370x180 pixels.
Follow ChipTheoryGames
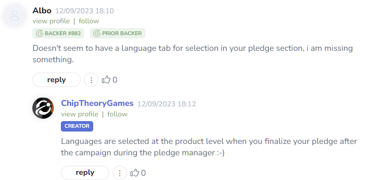117,114
